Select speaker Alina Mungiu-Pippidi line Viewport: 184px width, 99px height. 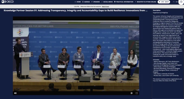[167, 64]
